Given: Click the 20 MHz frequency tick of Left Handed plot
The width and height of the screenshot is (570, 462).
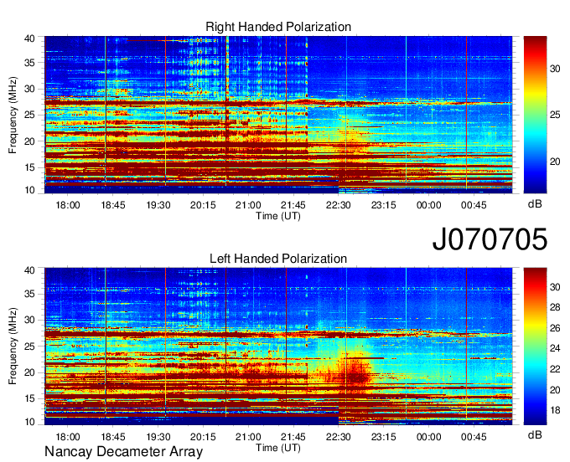Looking at the screenshot, I should point(29,372).
